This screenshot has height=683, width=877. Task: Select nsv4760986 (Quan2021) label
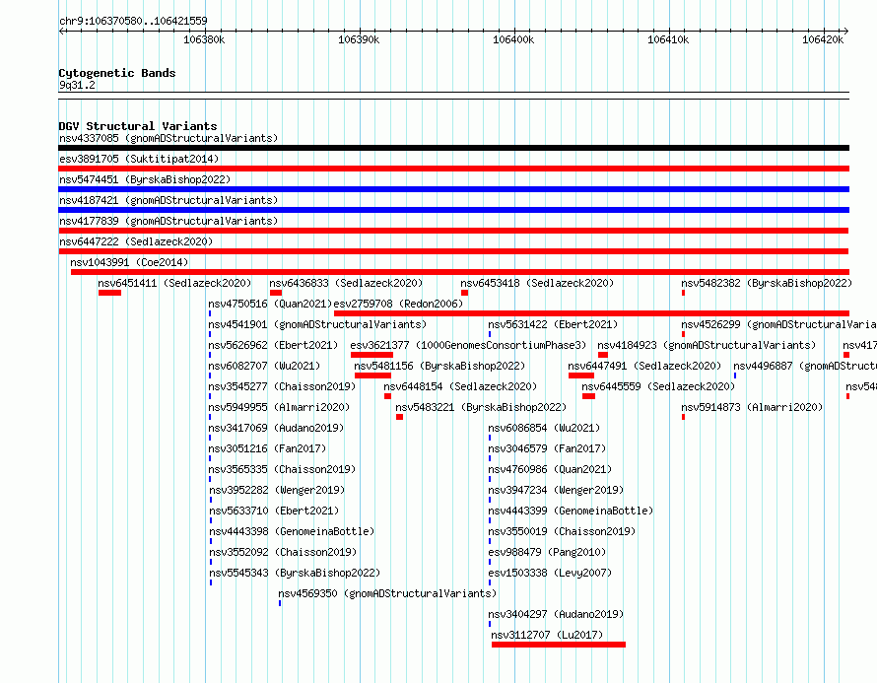pyautogui.click(x=550, y=469)
